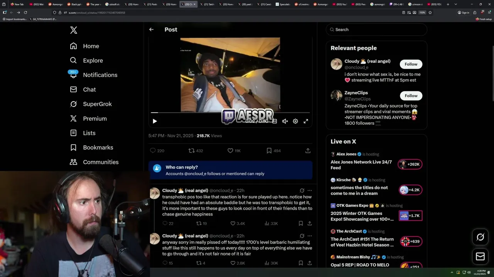
Task: Open The ArchCast #151 live stream
Action: (362, 242)
